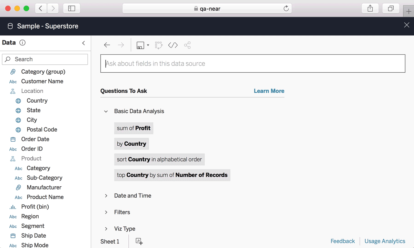414x248 pixels.
Task: Open the code view icon
Action: pos(173,45)
